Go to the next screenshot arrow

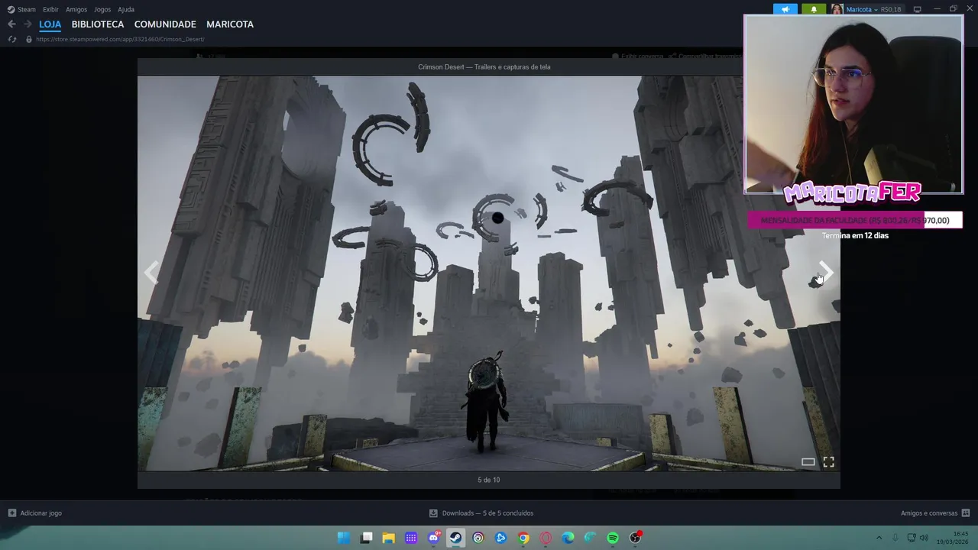pyautogui.click(x=826, y=273)
